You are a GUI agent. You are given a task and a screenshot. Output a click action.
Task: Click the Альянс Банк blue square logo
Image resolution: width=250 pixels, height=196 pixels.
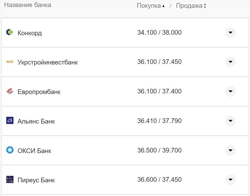10,121
